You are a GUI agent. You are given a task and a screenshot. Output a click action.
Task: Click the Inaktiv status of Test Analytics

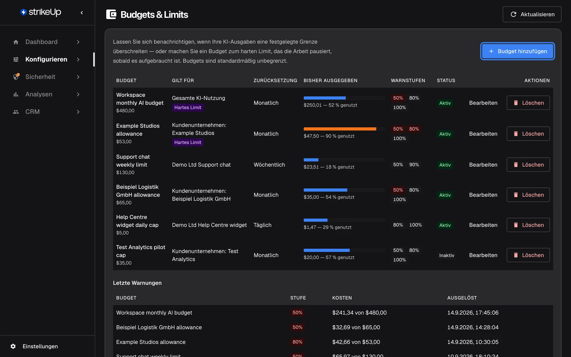(447, 255)
